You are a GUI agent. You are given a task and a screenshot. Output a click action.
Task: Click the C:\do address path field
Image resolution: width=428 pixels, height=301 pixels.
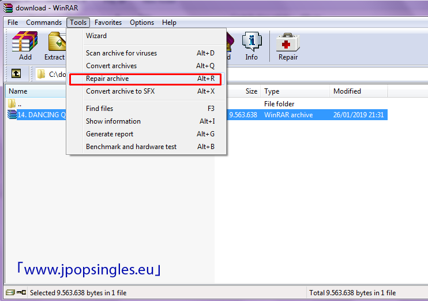point(51,74)
